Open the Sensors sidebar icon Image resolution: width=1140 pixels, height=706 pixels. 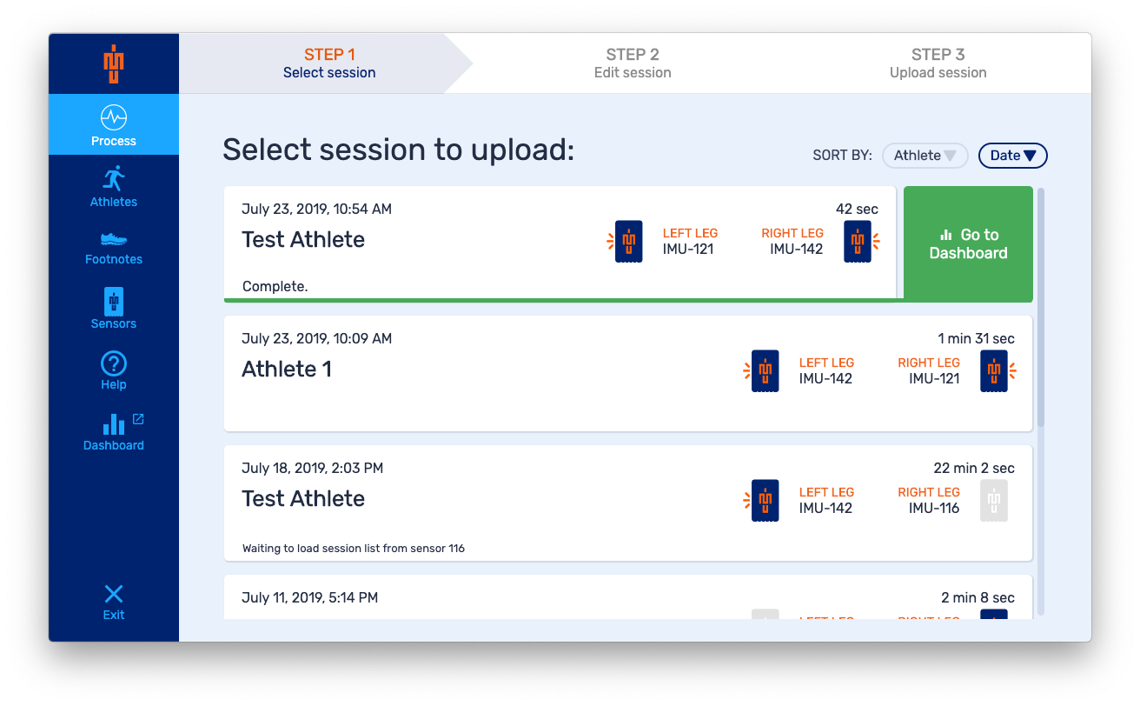point(114,301)
